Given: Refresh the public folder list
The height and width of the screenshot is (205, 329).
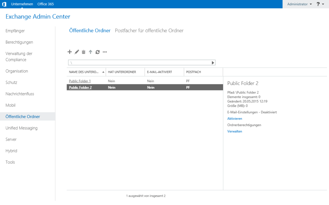Looking at the screenshot, I should [x=97, y=52].
